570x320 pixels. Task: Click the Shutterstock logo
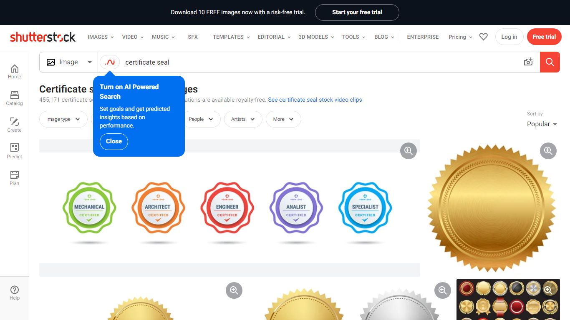[43, 37]
